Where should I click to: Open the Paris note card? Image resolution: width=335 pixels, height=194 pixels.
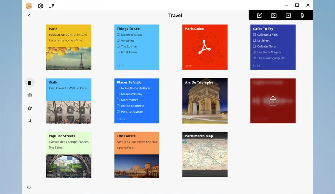[69, 47]
